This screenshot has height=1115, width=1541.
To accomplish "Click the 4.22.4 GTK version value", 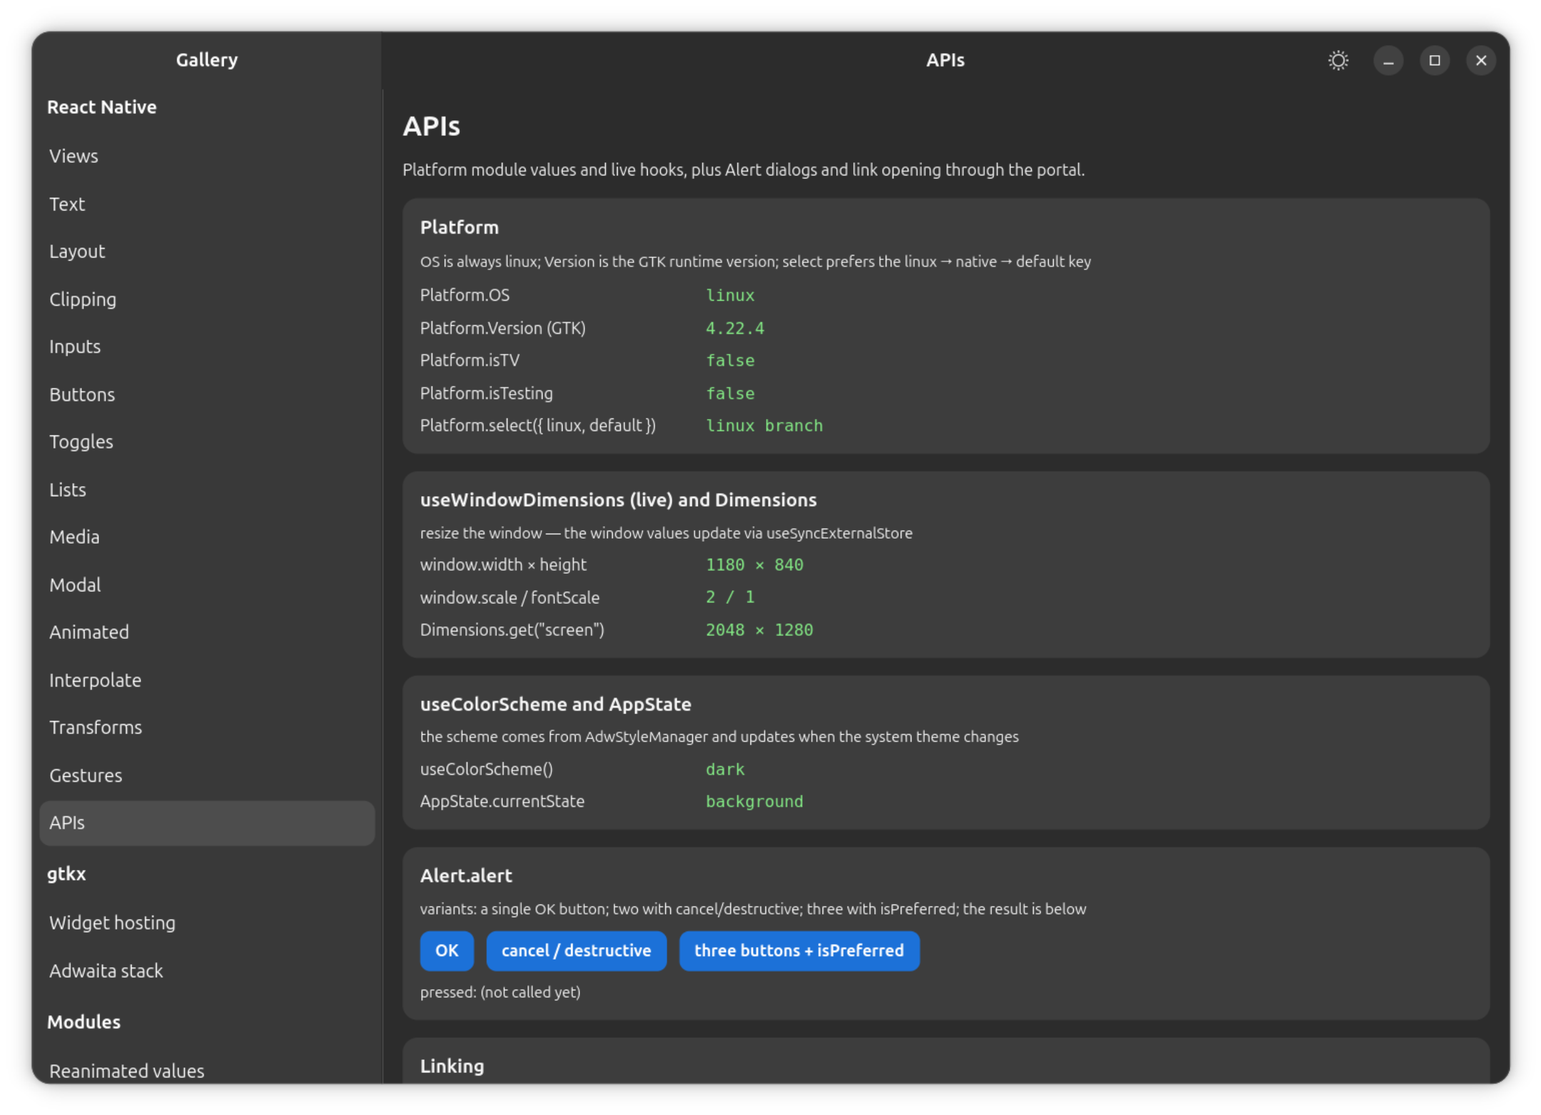I will pyautogui.click(x=735, y=328).
